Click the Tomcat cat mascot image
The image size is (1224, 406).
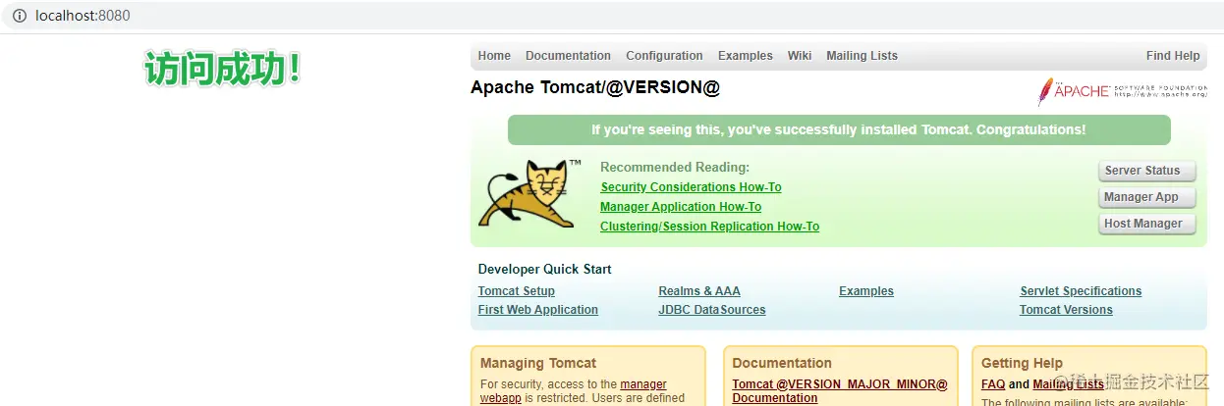click(529, 194)
